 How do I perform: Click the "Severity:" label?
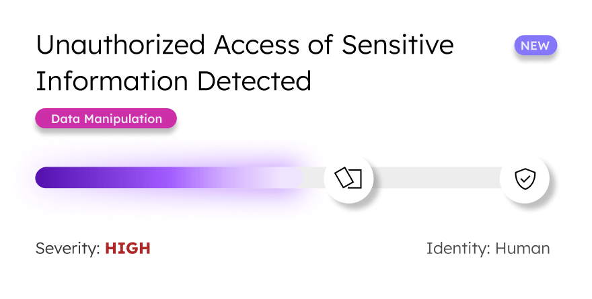coord(67,249)
